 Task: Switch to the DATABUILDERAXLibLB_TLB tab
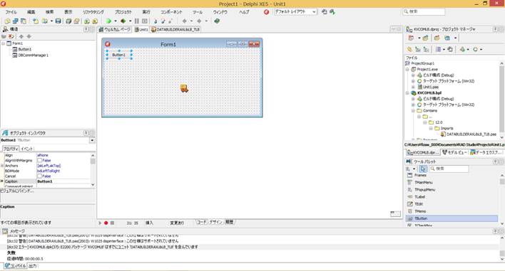click(x=175, y=30)
